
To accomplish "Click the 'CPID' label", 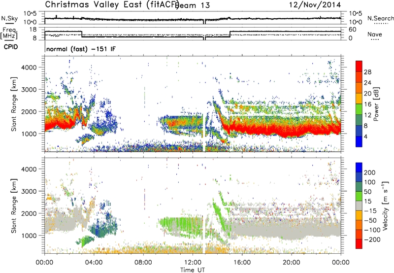I will 11,47.
